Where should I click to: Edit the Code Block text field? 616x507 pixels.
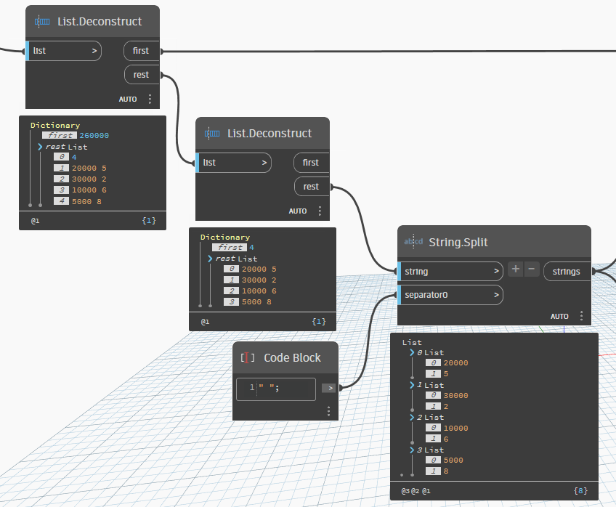[276, 389]
